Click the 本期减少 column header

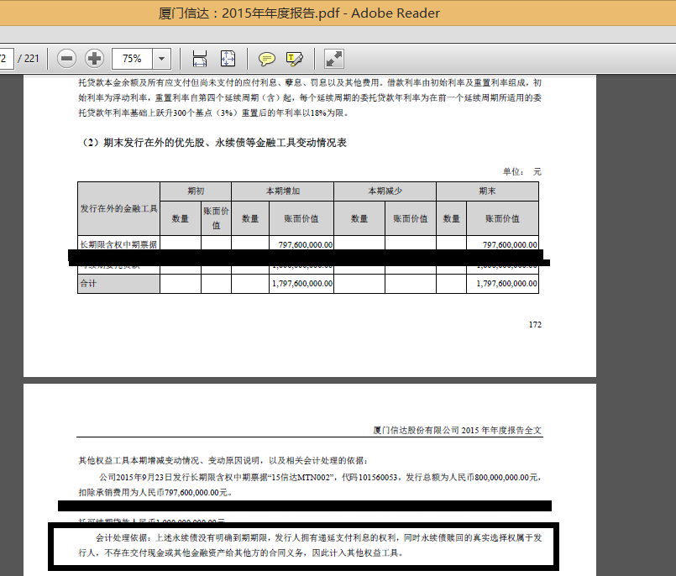click(385, 191)
